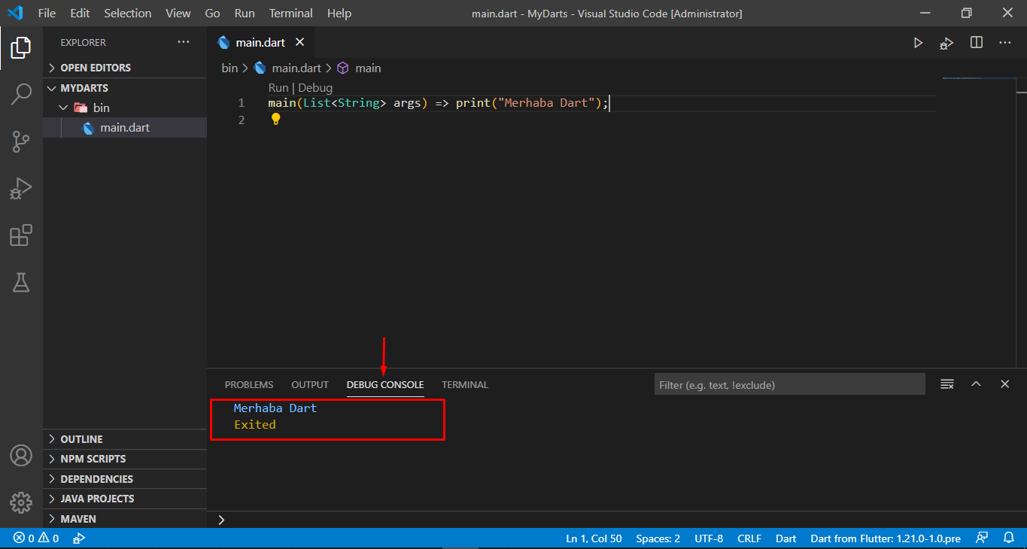Expand the NPM SCRIPTS section
Viewport: 1027px width, 549px height.
click(x=93, y=459)
